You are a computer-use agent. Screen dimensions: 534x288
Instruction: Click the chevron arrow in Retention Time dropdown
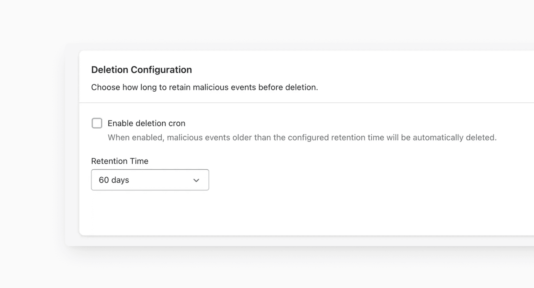click(x=196, y=180)
